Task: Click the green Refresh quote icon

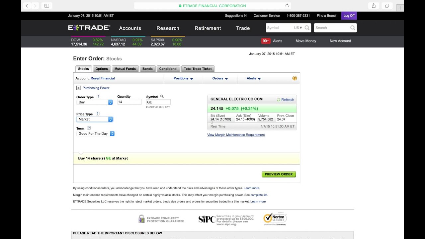Action: coord(279,100)
